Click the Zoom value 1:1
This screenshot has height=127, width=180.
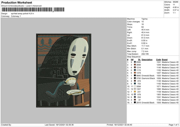174,13
